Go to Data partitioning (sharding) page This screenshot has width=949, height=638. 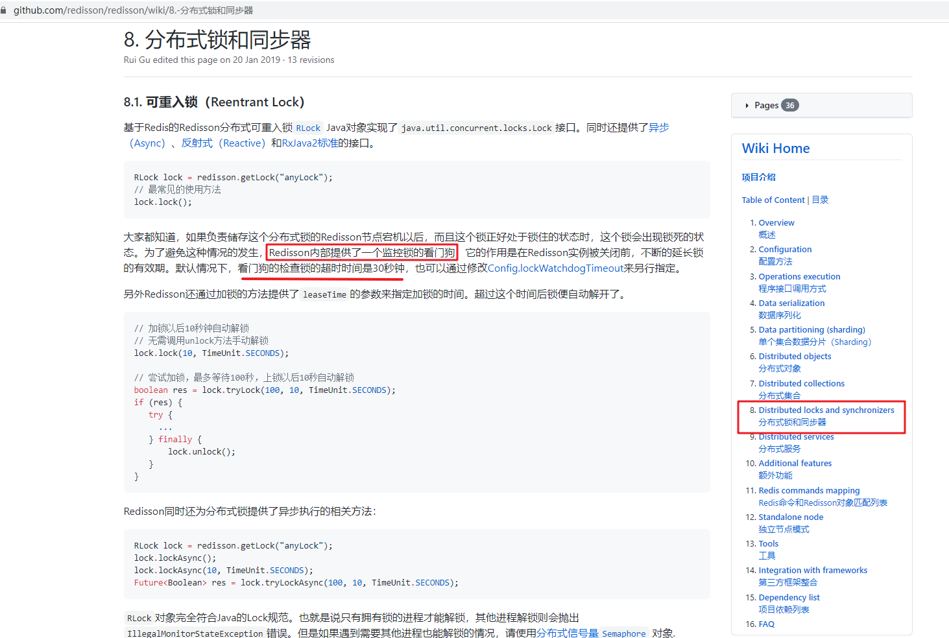[x=811, y=329]
